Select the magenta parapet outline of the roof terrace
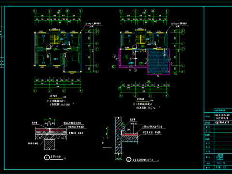Viewport: 232px width, 174px height. pos(145,61)
